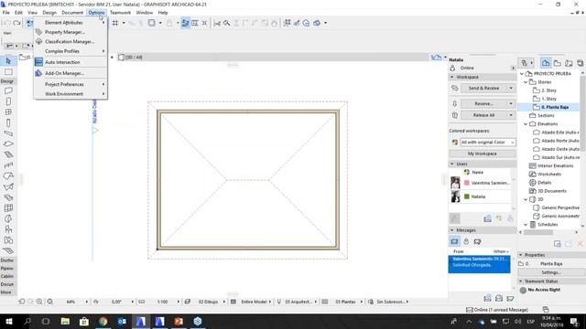The height and width of the screenshot is (329, 586).
Task: Open the Design menu in the menu bar
Action: (49, 12)
